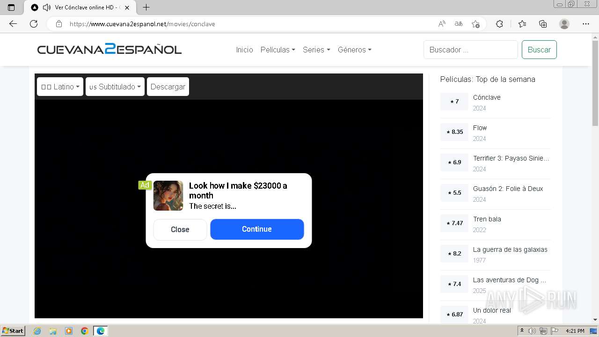
Task: Open La guerra de las galaxias entry
Action: [510, 249]
